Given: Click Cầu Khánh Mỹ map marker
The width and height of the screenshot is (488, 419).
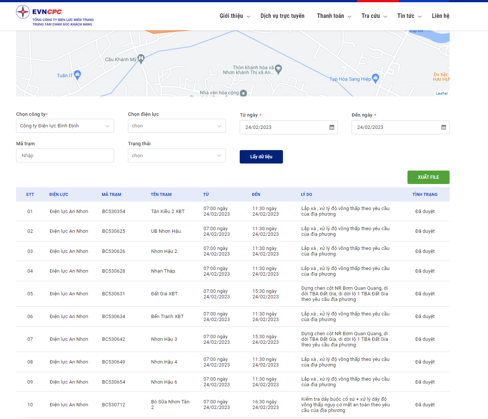Looking at the screenshot, I should click(x=141, y=58).
